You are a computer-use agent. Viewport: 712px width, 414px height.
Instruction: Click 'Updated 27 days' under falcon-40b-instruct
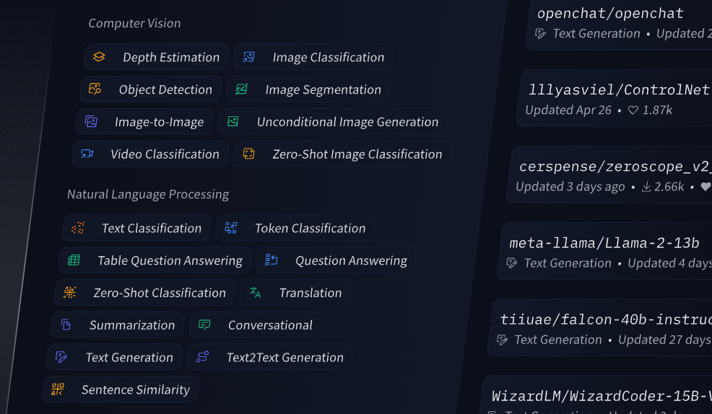tap(665, 340)
